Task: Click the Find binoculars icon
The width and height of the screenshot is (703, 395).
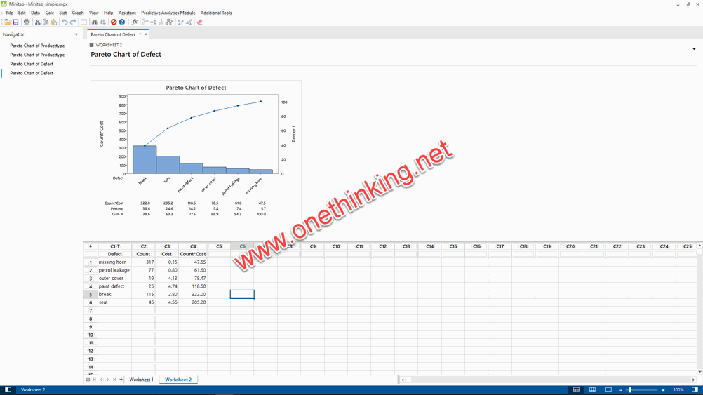Action: point(95,22)
